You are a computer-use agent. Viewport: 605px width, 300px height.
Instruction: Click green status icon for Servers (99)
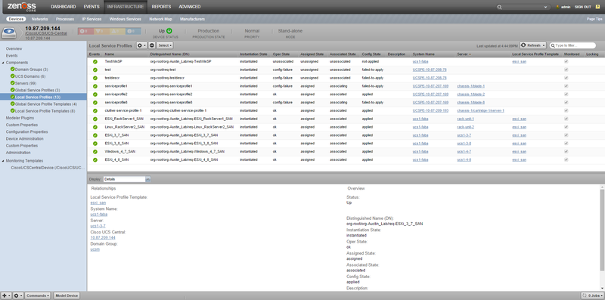click(12, 83)
